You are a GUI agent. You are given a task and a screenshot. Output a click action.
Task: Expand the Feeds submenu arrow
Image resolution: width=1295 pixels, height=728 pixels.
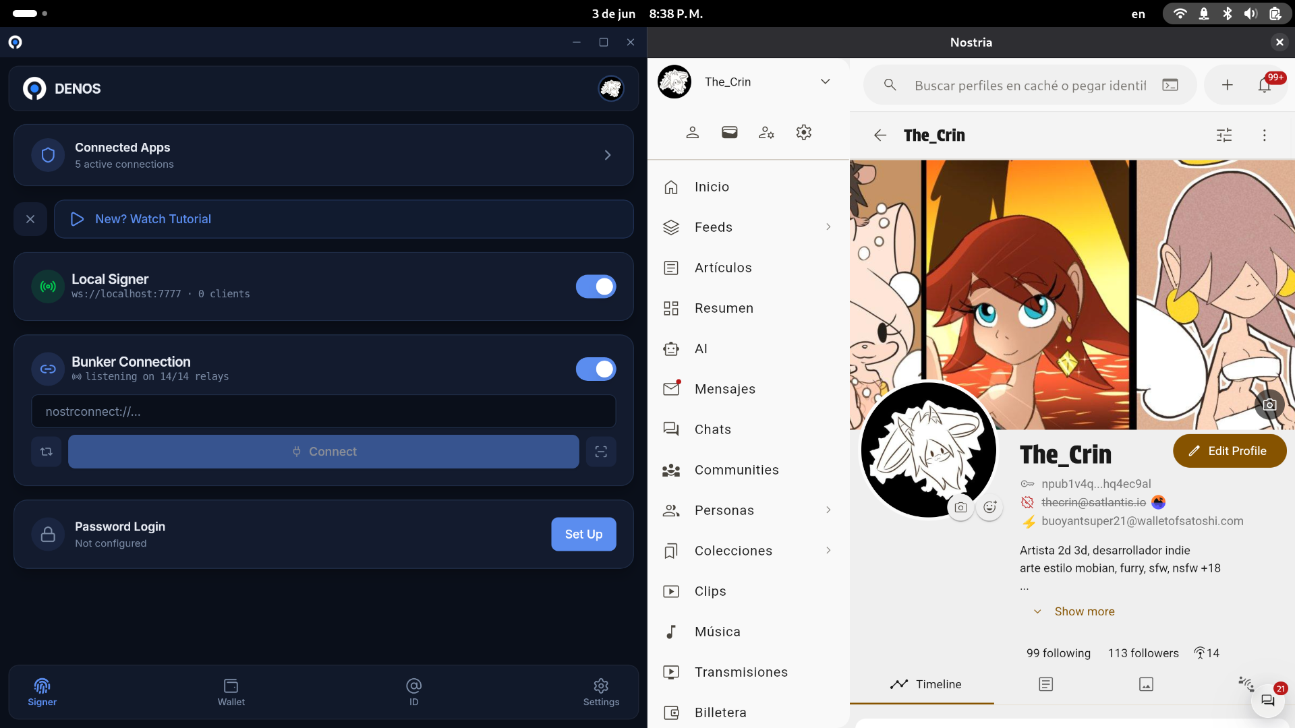828,227
